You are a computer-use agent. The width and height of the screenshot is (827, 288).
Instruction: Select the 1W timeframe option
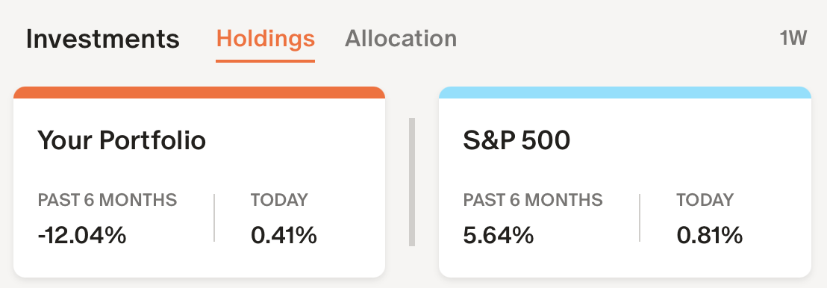point(793,39)
